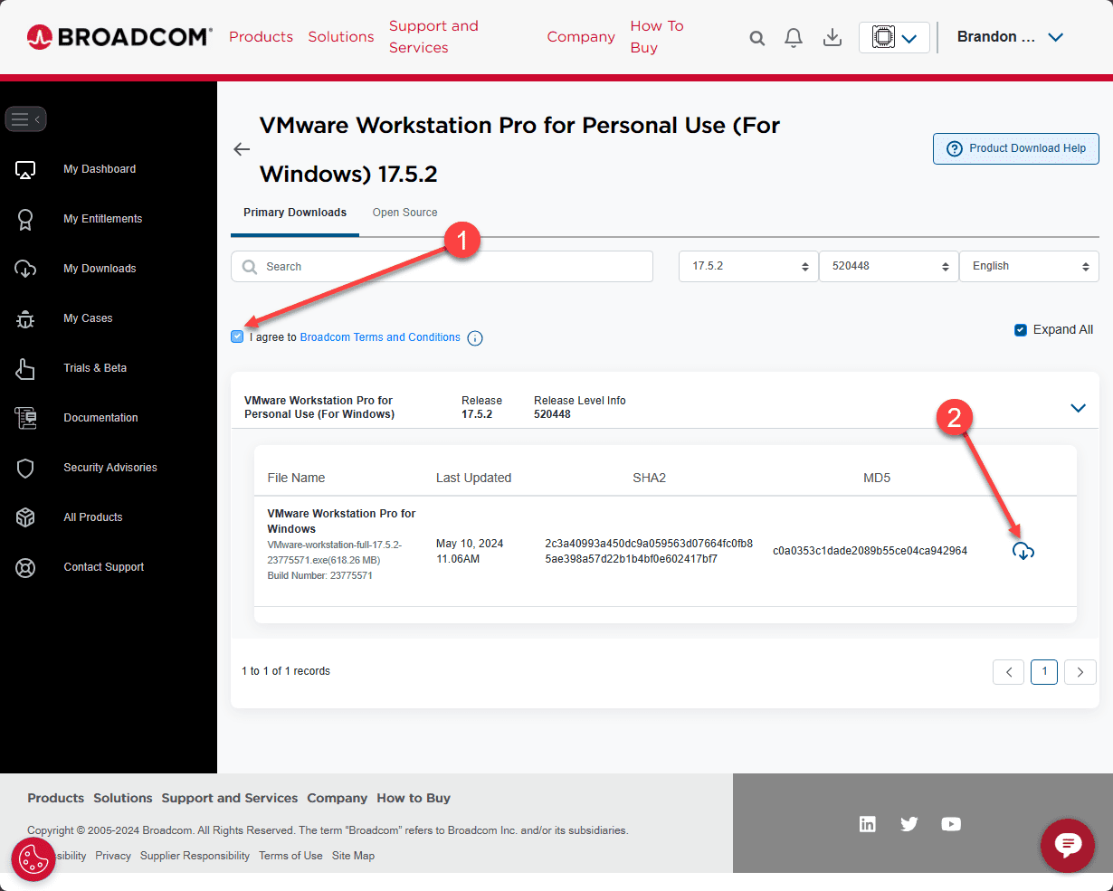Open the cookie settings icon
The image size is (1113, 891).
33,858
